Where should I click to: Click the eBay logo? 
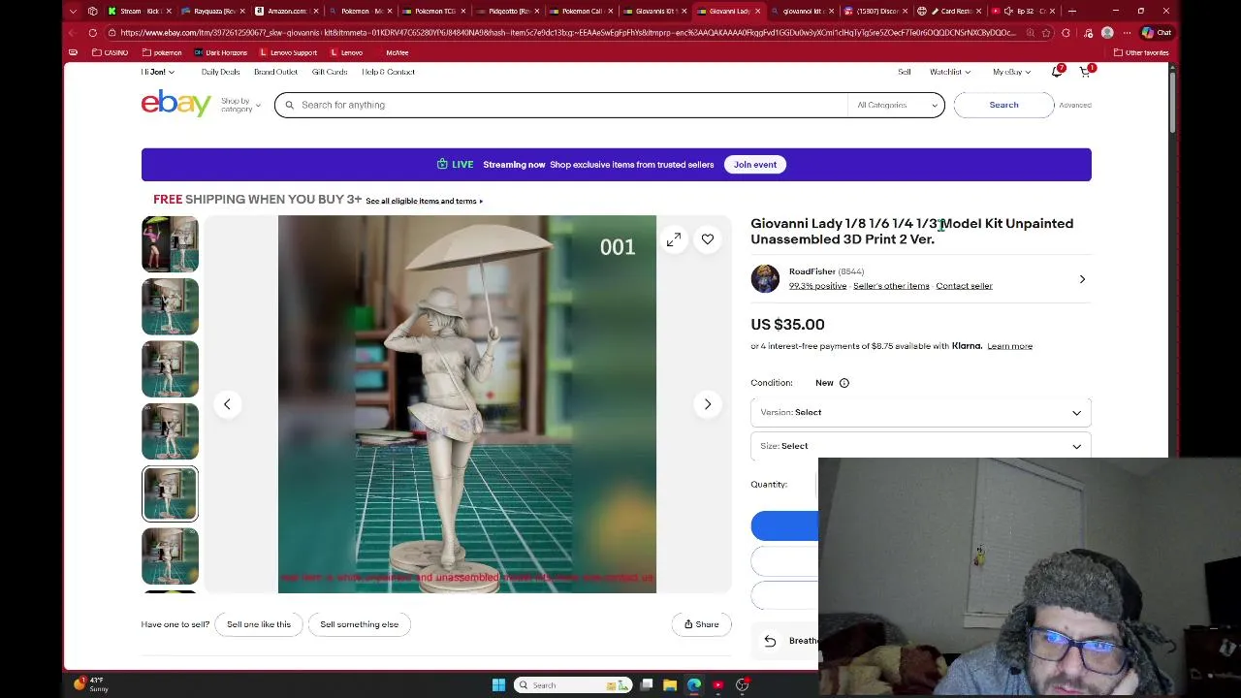coord(175,104)
